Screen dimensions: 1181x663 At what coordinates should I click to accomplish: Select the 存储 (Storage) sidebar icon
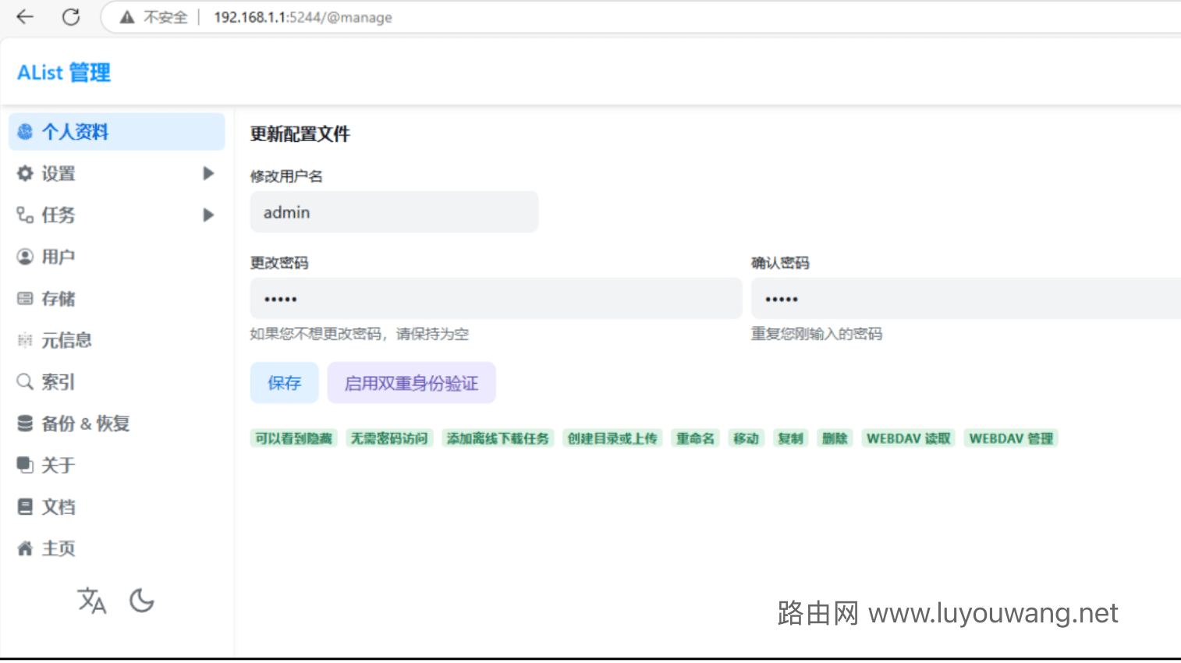click(24, 298)
